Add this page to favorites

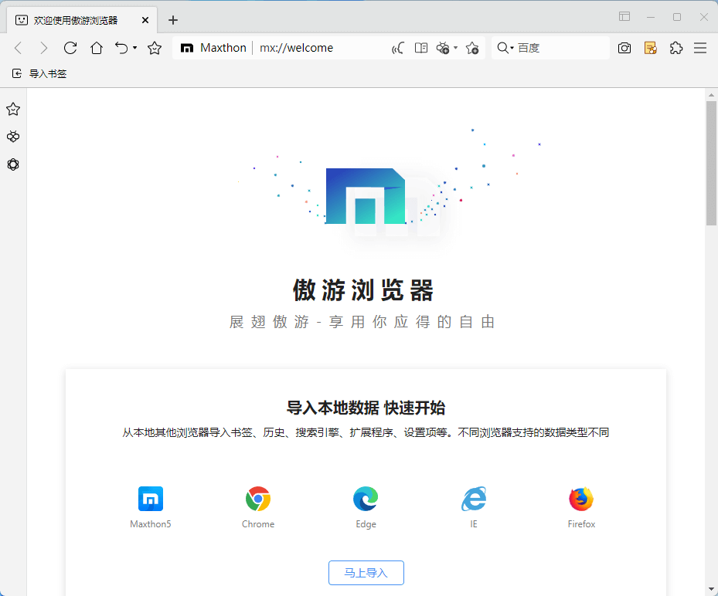point(472,48)
